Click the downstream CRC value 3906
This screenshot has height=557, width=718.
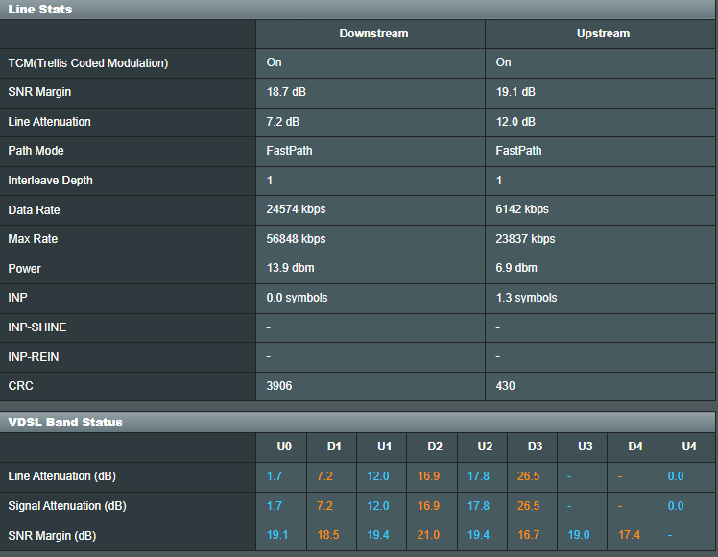click(x=279, y=386)
